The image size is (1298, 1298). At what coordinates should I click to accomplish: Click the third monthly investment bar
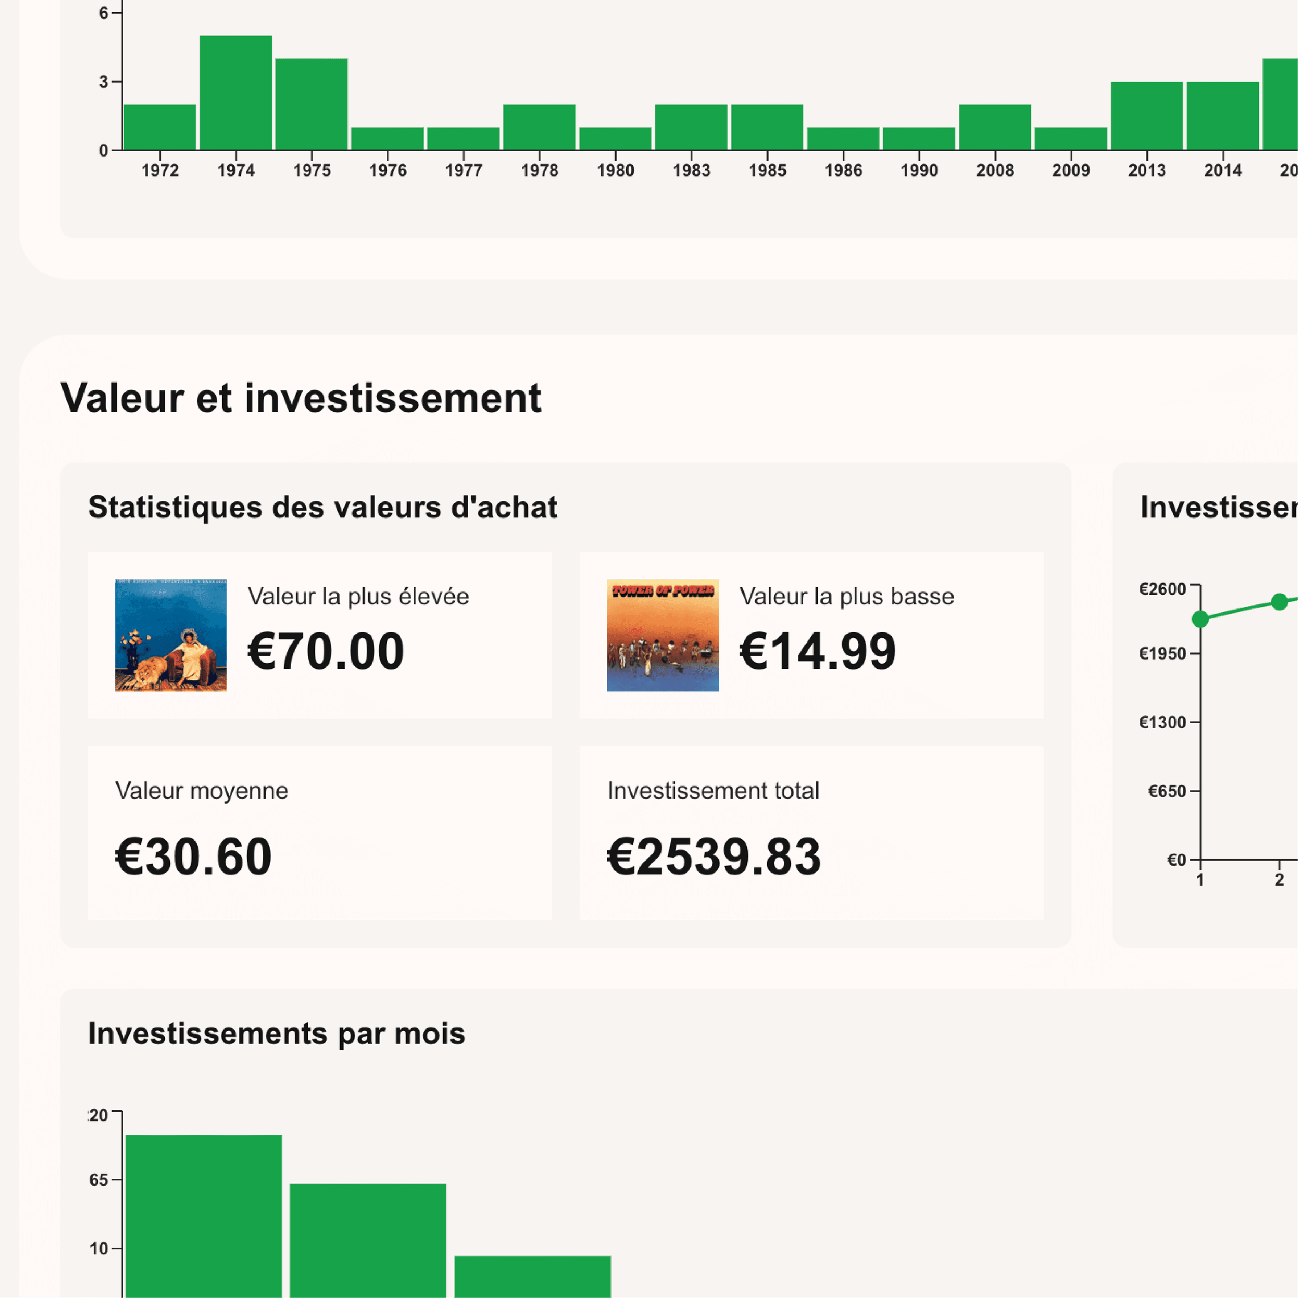[x=533, y=1270]
